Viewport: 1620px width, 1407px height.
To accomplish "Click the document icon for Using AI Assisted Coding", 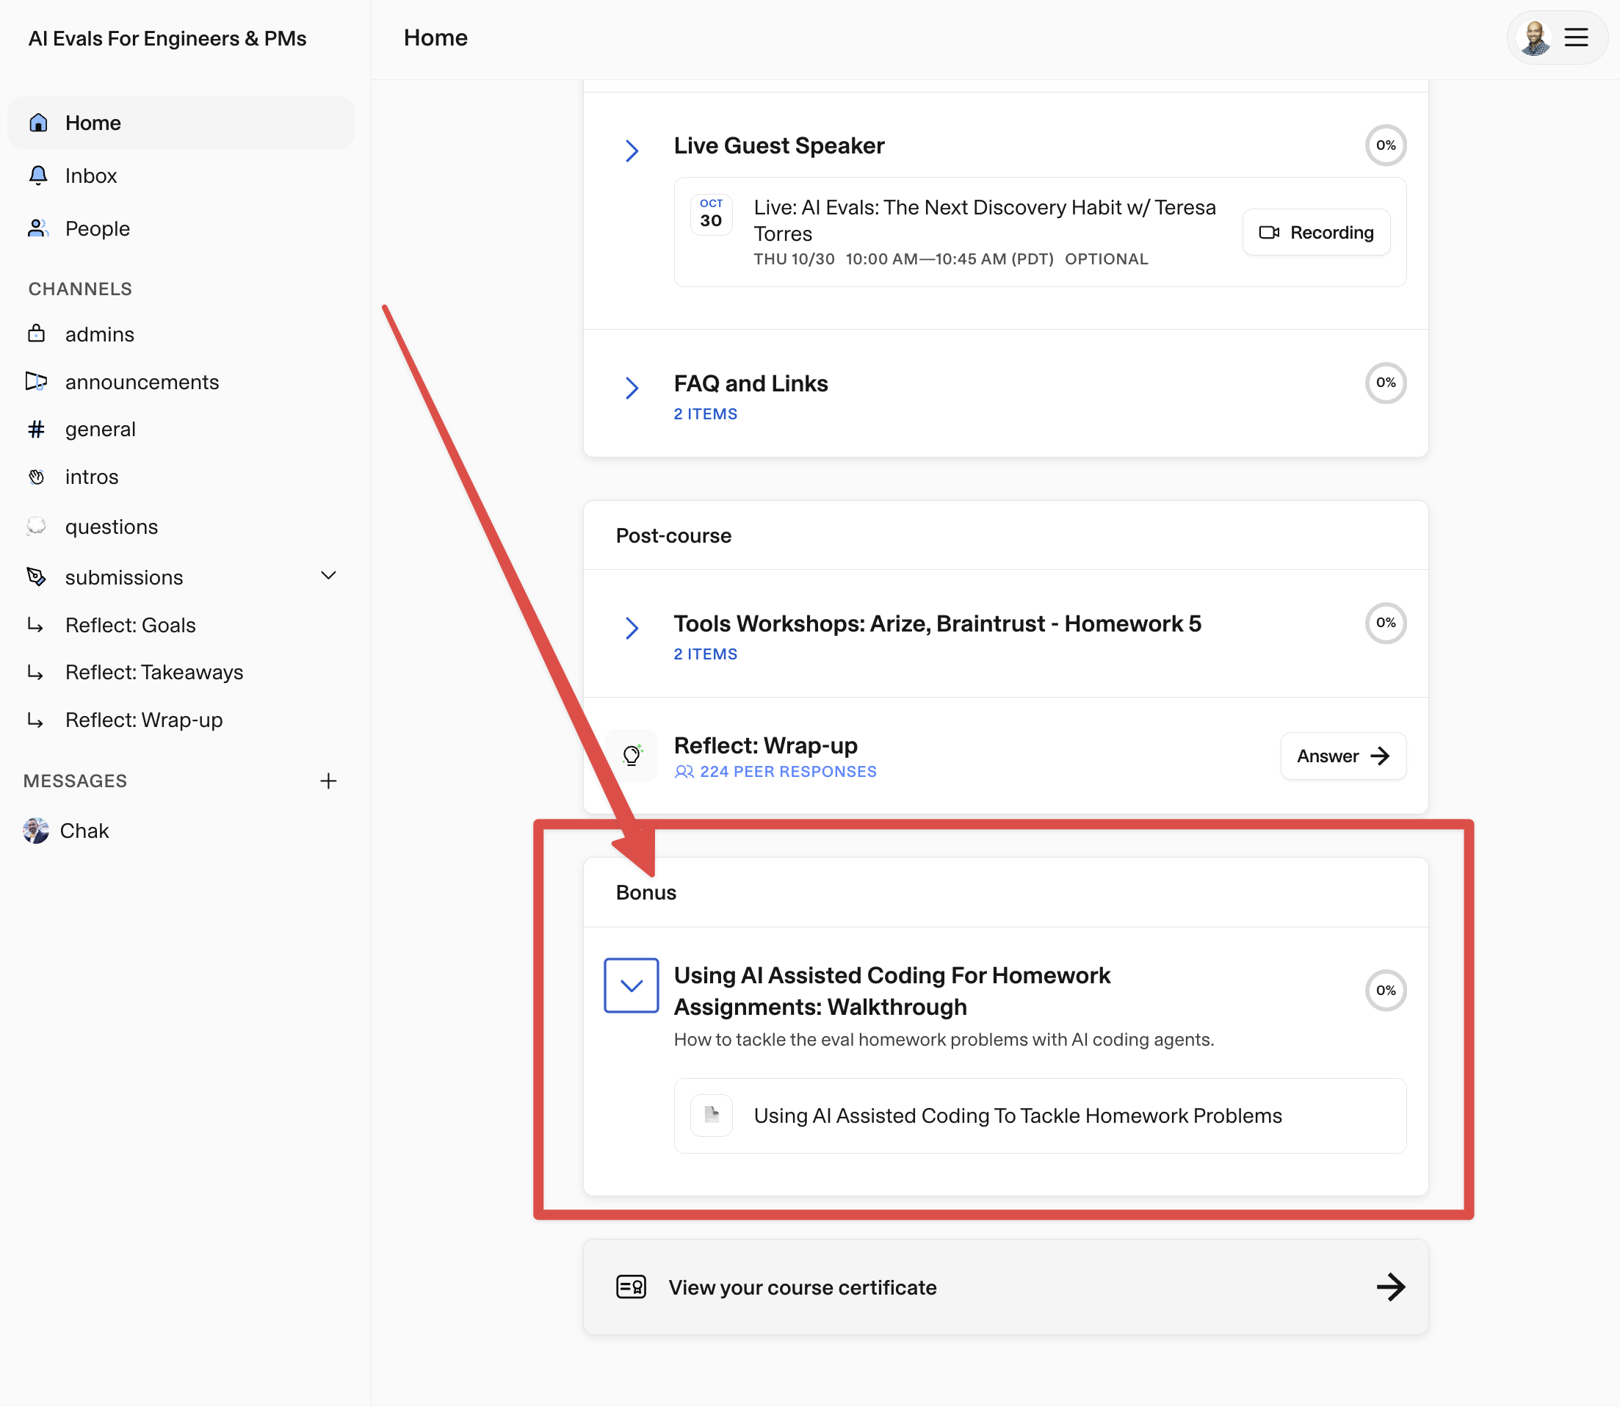I will coord(712,1115).
